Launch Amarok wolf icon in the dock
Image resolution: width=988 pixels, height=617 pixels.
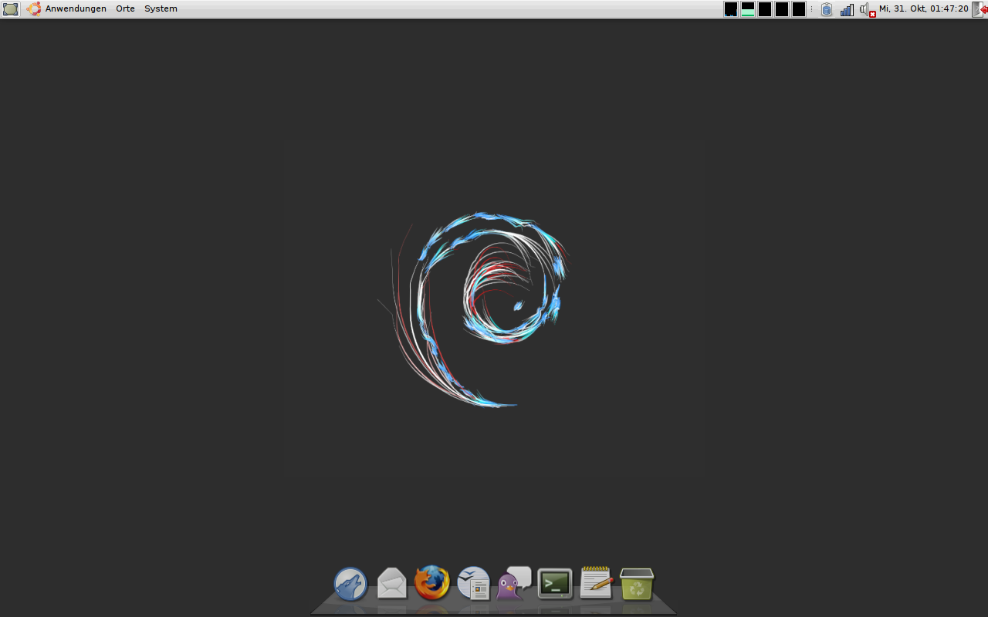point(350,584)
